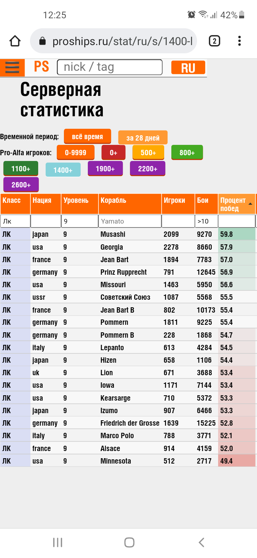257x558 pixels.
Task: Tap the browser home icon
Action: pyautogui.click(x=15, y=41)
